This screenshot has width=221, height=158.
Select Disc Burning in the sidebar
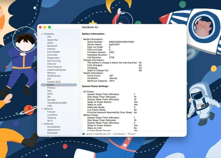pyautogui.click(x=54, y=61)
